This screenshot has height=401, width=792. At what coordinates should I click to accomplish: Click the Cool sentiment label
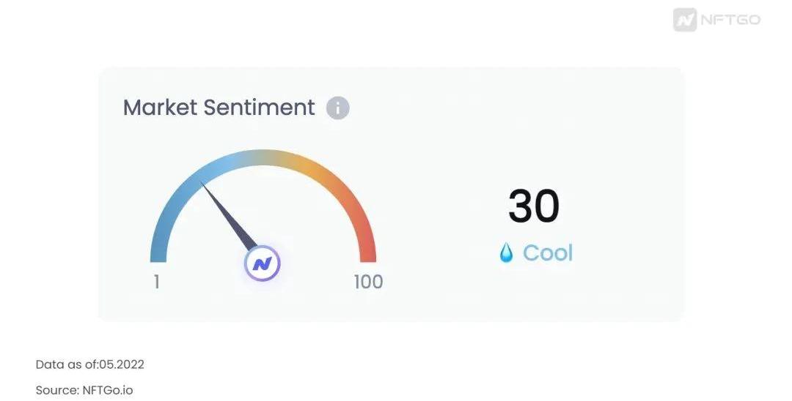(x=547, y=253)
